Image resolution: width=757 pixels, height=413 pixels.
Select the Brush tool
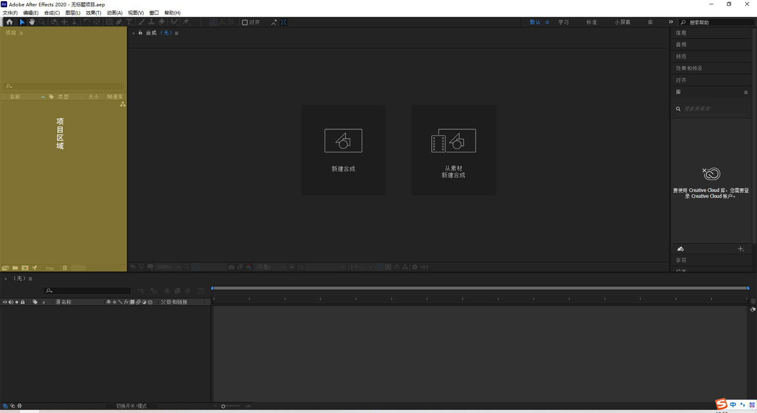pyautogui.click(x=141, y=22)
